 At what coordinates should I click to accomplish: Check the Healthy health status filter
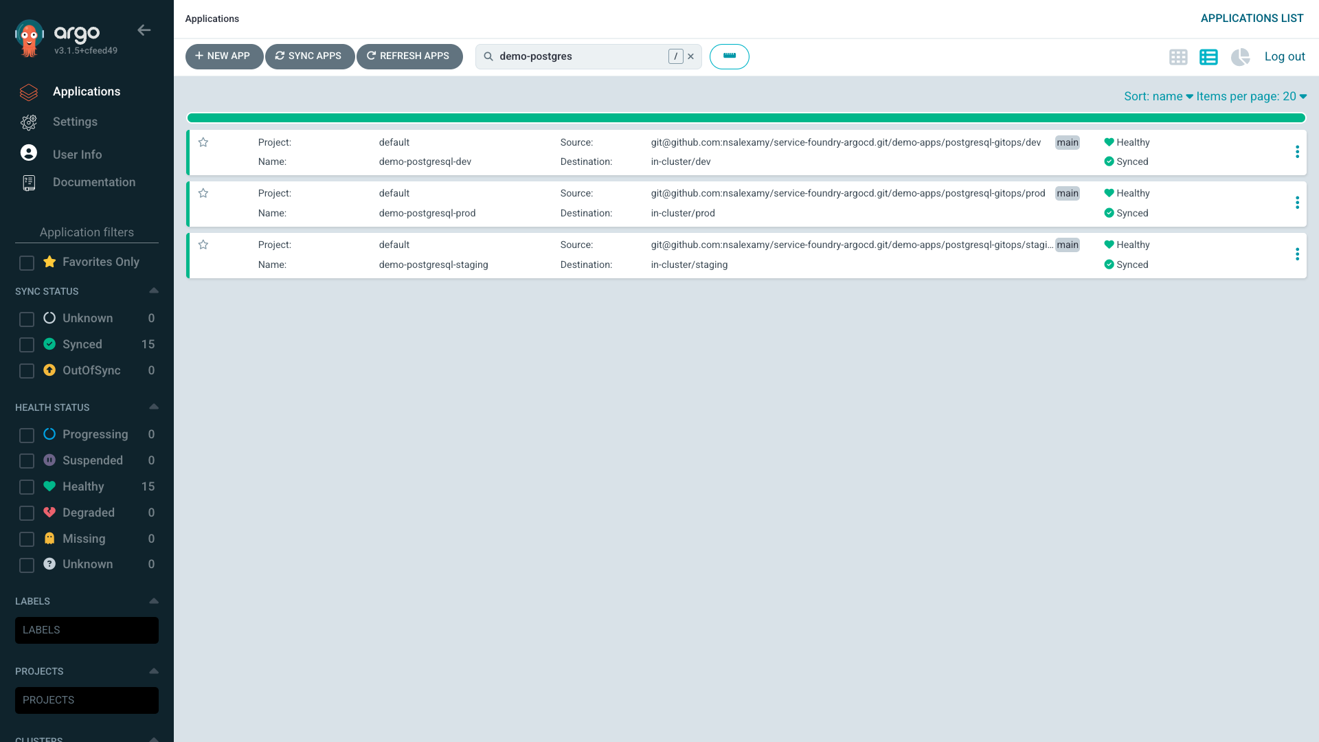(x=27, y=486)
